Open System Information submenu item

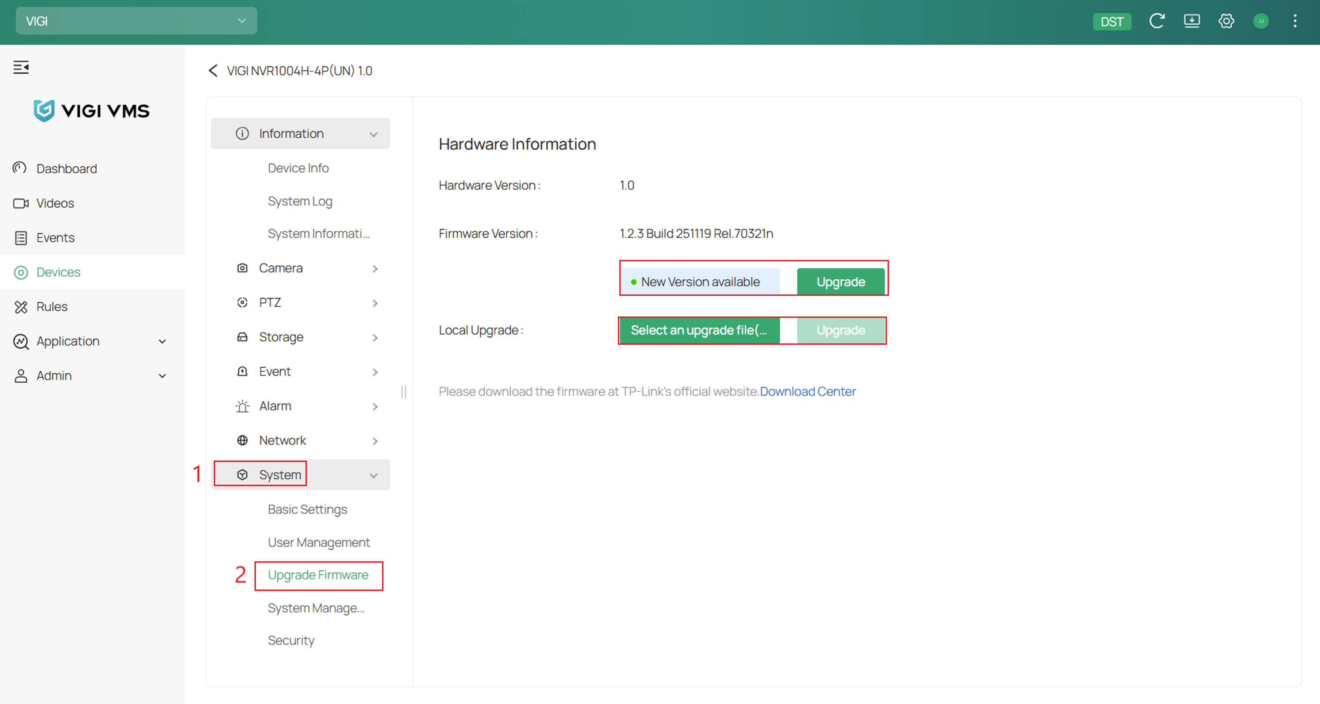(319, 233)
